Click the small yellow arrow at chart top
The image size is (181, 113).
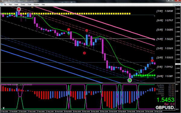(x=32, y=7)
